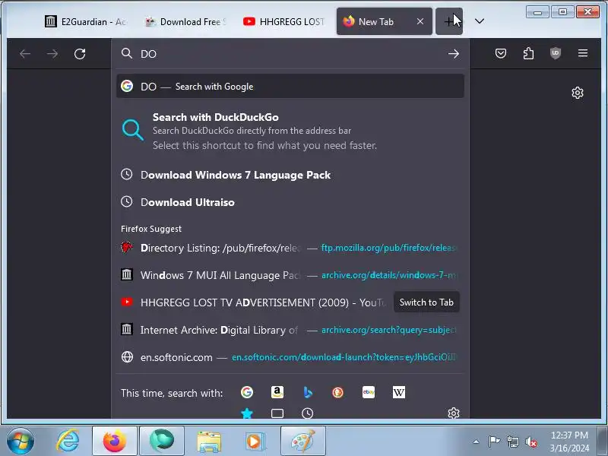Reload the current page
Image resolution: width=608 pixels, height=456 pixels.
click(x=80, y=54)
